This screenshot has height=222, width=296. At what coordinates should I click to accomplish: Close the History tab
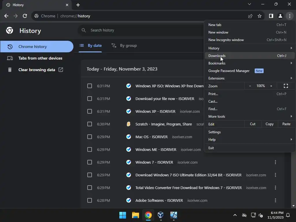tap(67, 5)
